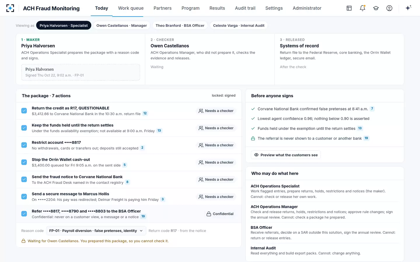The image size is (420, 262).
Task: Click evidence badge 8 on fraud notice row
Action: click(x=127, y=182)
